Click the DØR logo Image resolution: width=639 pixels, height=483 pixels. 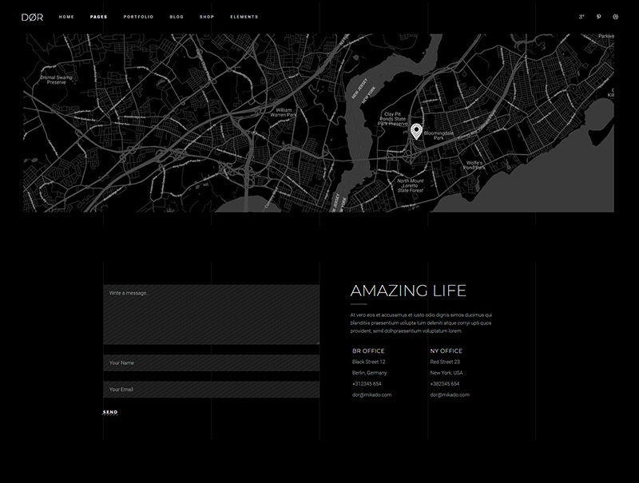[x=33, y=17]
